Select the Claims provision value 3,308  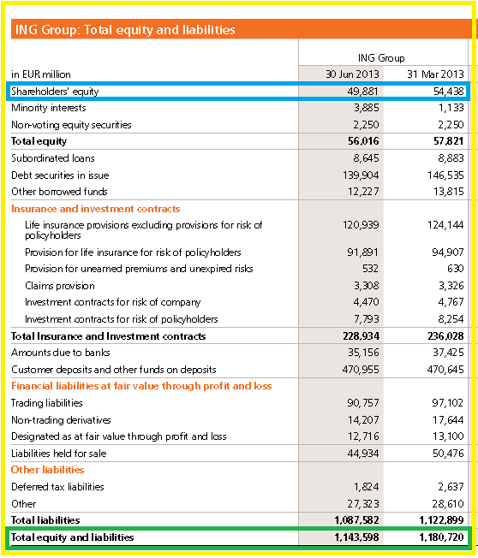[x=366, y=286]
